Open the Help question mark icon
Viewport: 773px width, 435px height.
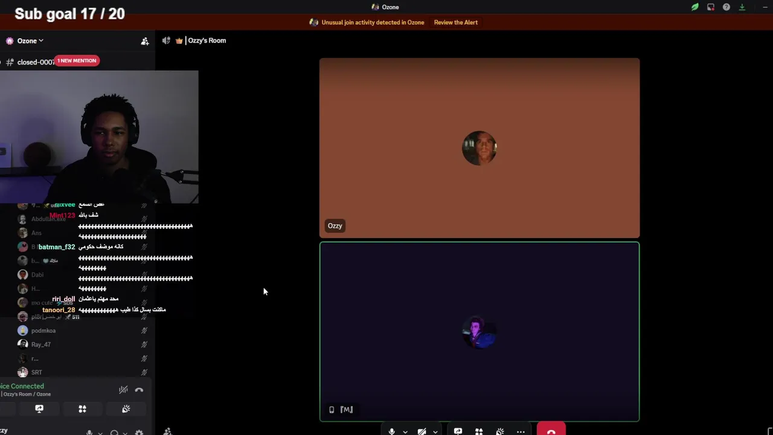pos(726,7)
